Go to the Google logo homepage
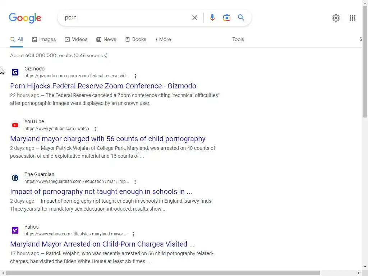This screenshot has width=368, height=276. pyautogui.click(x=25, y=18)
